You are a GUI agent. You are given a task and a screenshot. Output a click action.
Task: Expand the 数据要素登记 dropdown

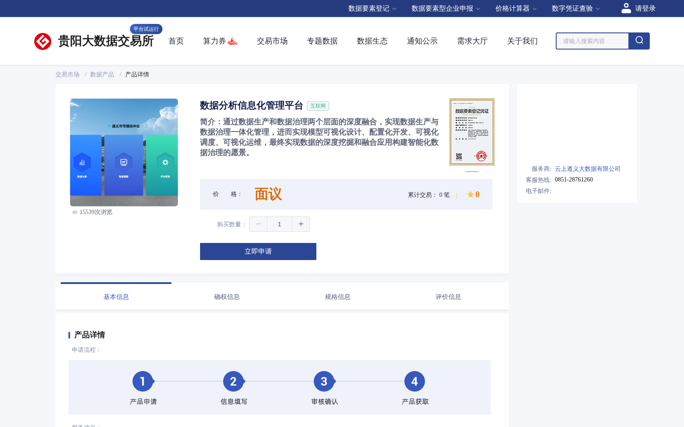tap(372, 9)
